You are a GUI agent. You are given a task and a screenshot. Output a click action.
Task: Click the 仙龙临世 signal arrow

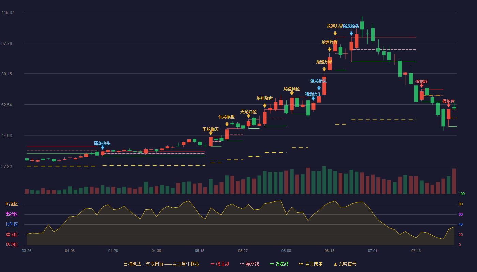227,124
